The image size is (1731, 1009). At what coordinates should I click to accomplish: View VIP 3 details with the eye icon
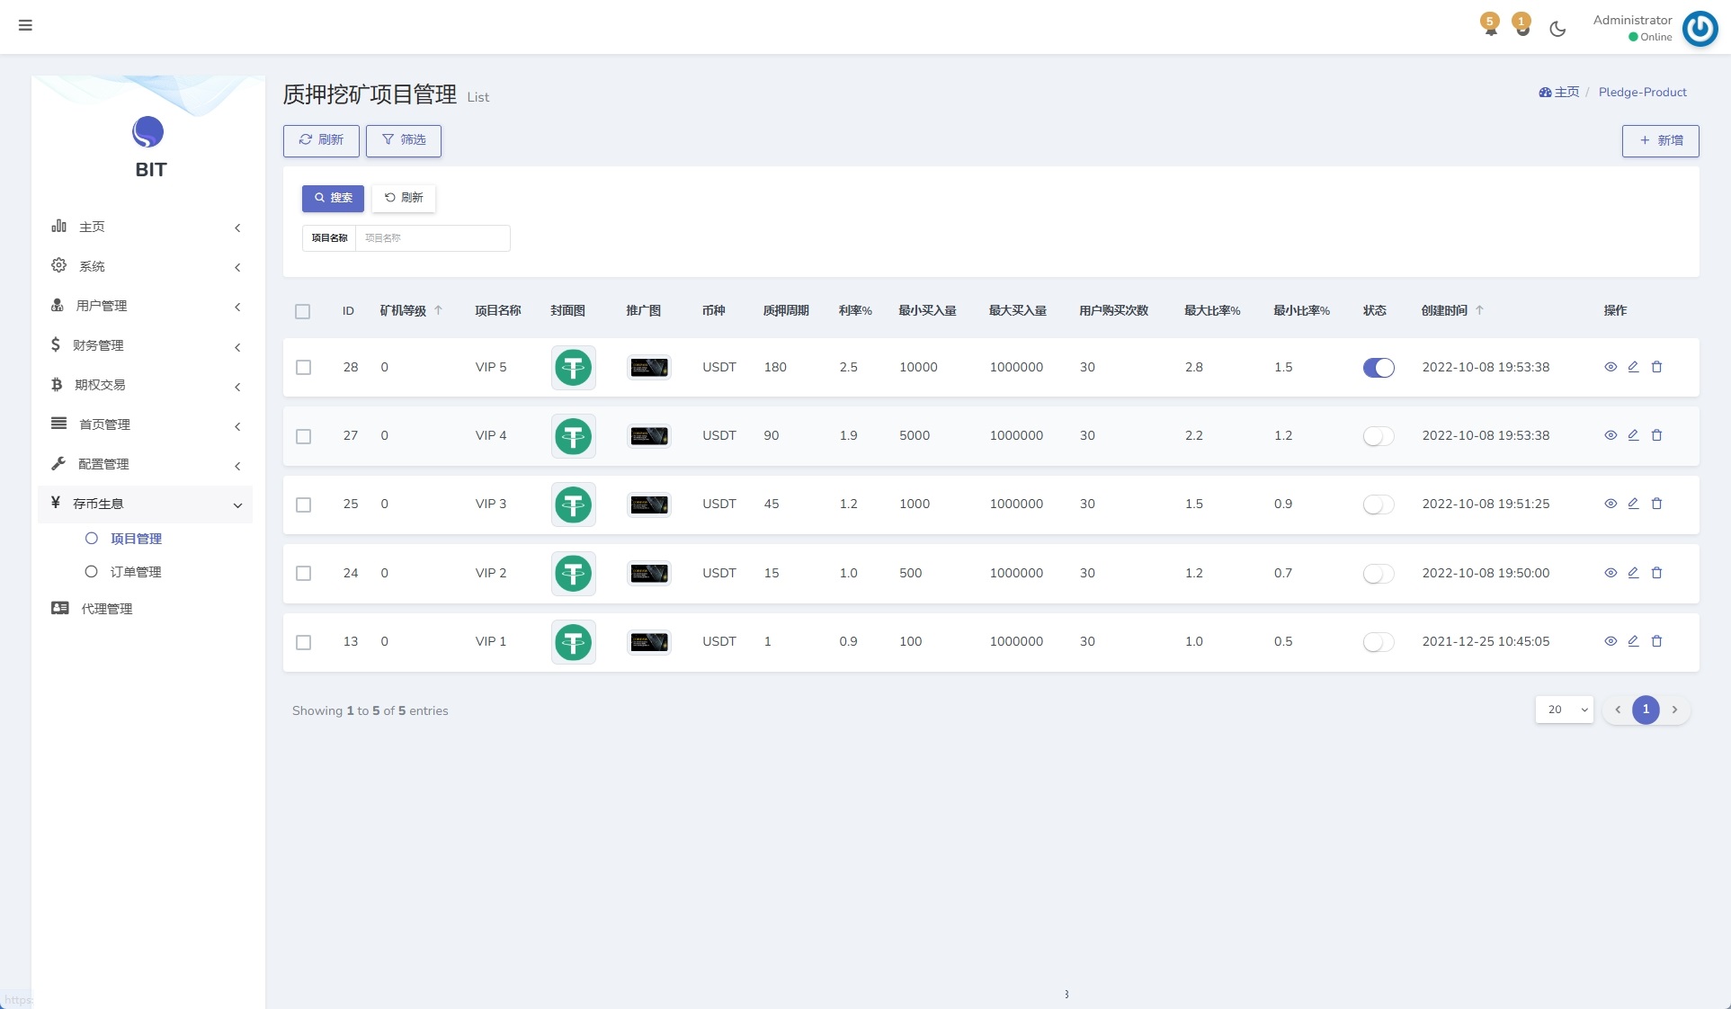[x=1611, y=504]
